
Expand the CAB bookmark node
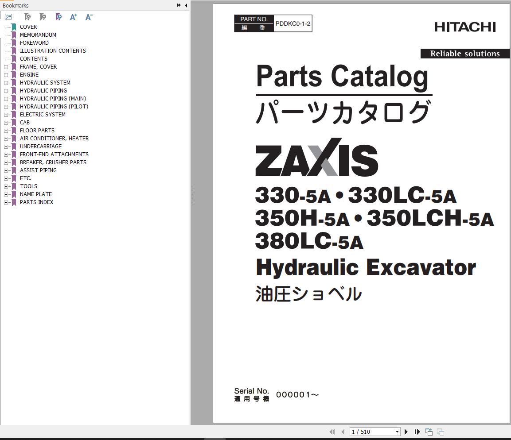[6, 123]
